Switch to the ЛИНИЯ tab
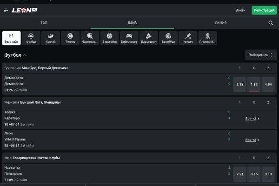The width and height of the screenshot is (279, 186). point(221,23)
